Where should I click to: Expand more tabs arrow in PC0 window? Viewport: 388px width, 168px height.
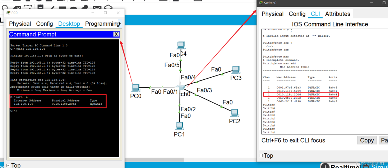pos(120,24)
